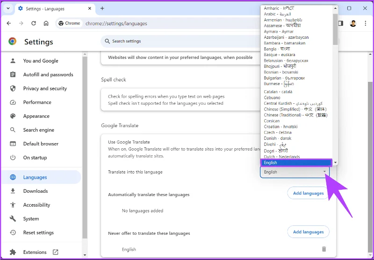Open You and Google settings
Screen dimensions: 374x260
click(x=41, y=61)
